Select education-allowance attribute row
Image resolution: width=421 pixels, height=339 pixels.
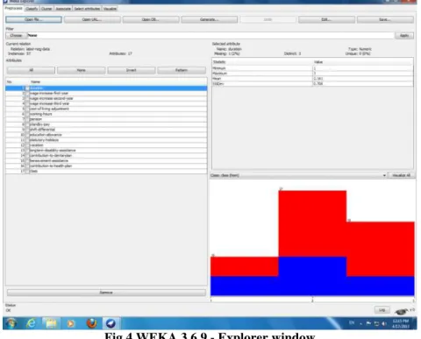[x=106, y=135]
